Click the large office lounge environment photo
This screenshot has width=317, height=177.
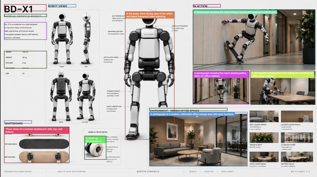[198, 139]
